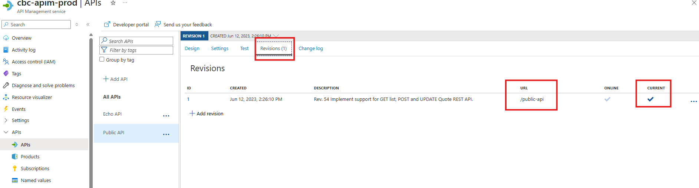The image size is (699, 188).
Task: Favorite this service with the star icon
Action: pyautogui.click(x=113, y=3)
